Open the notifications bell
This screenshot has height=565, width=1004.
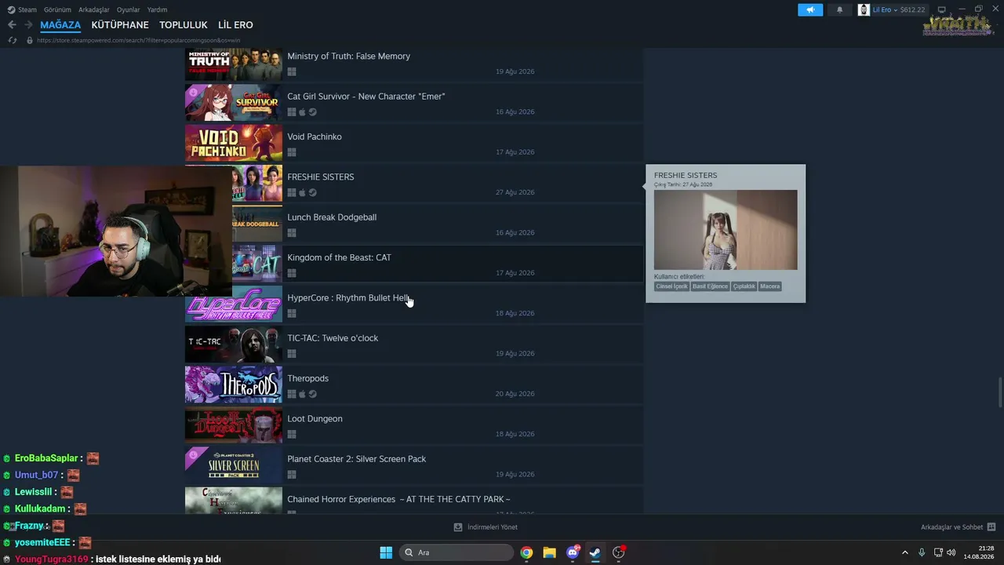click(x=839, y=9)
